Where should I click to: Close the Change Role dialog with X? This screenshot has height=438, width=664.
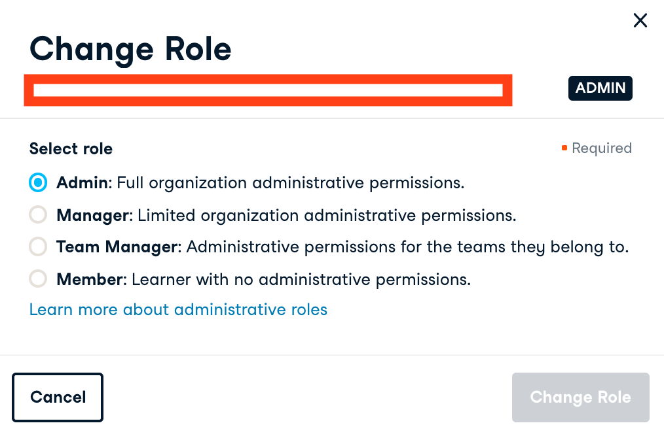coord(640,21)
